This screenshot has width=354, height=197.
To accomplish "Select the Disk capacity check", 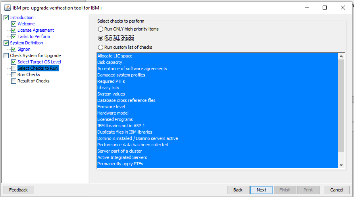I will click(x=110, y=62).
